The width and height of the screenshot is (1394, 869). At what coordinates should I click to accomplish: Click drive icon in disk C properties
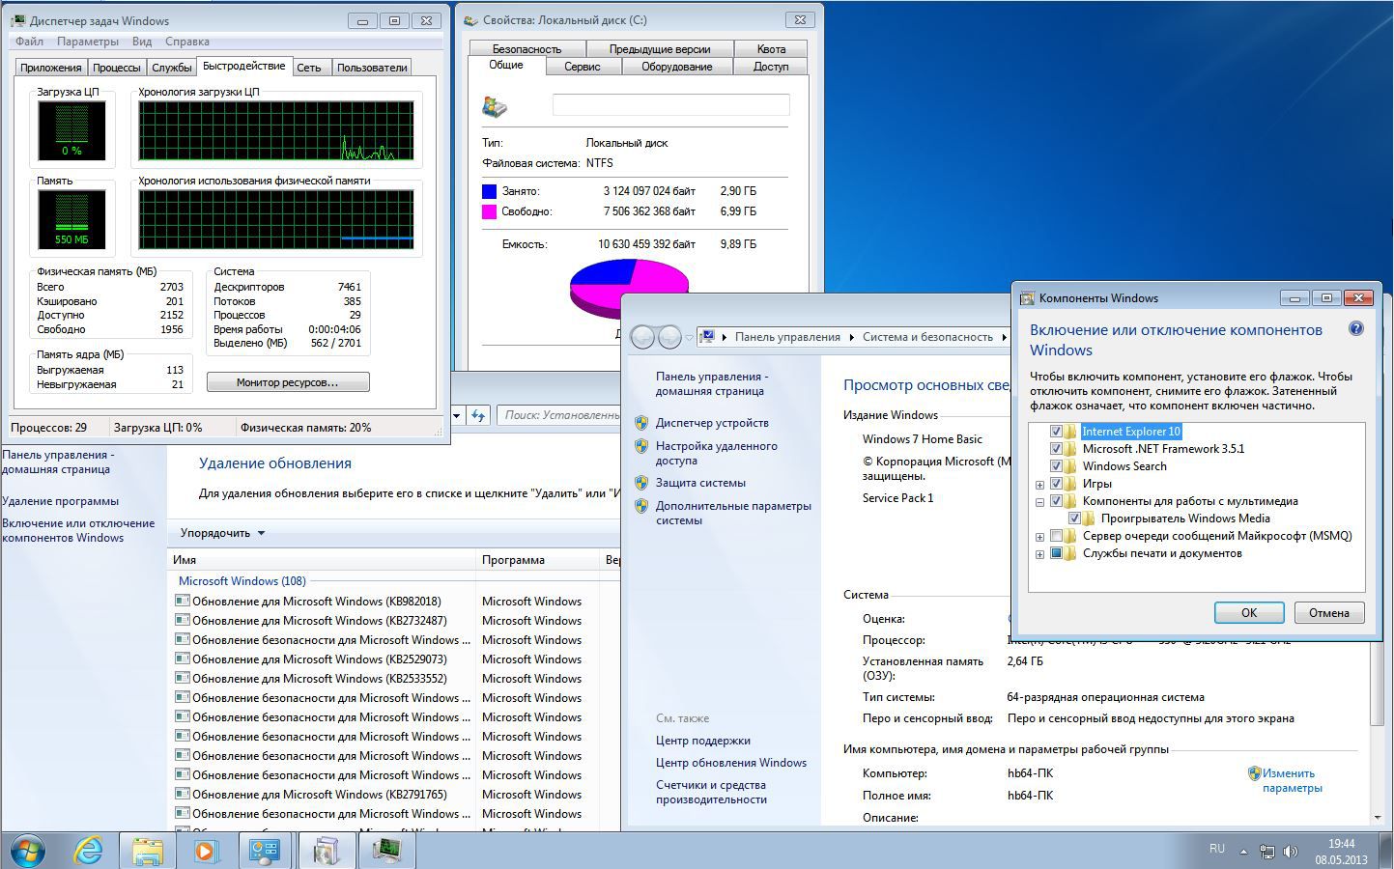pos(495,106)
